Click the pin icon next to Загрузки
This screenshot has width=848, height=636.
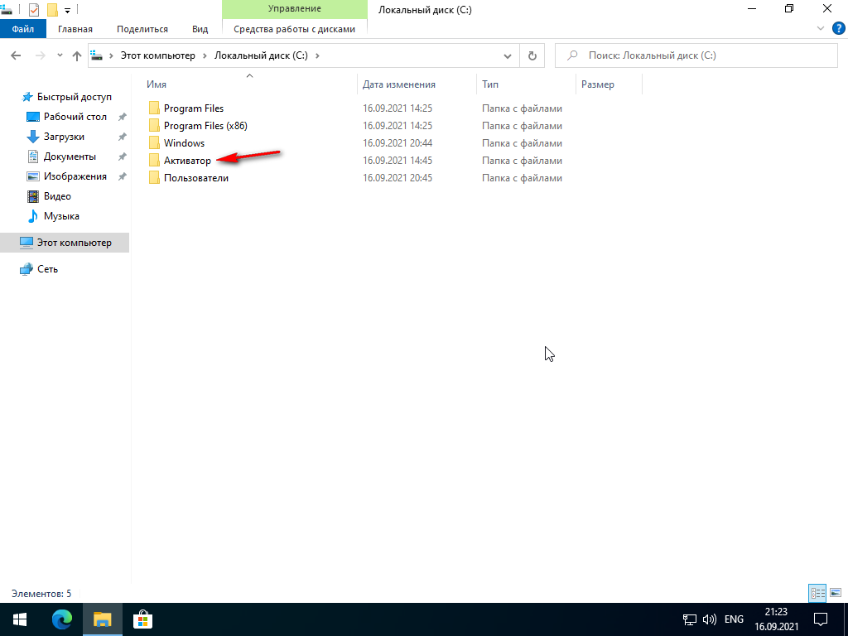coord(123,137)
